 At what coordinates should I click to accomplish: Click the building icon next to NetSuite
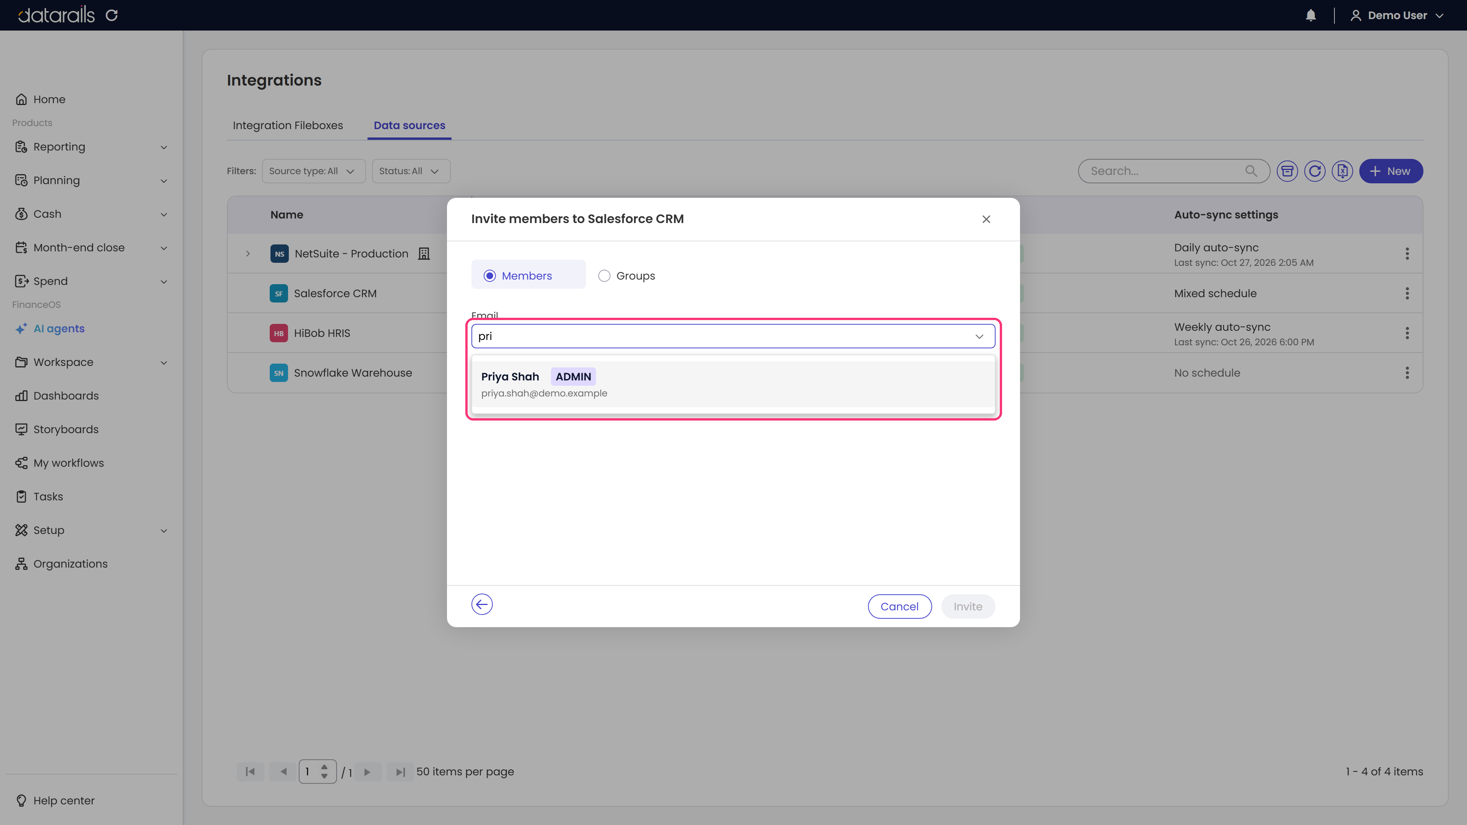[424, 253]
